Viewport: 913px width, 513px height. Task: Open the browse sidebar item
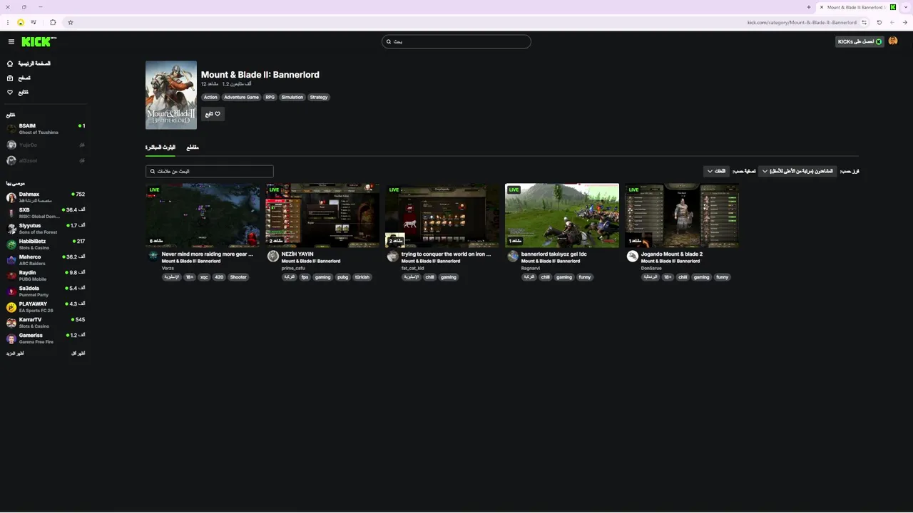click(x=19, y=78)
